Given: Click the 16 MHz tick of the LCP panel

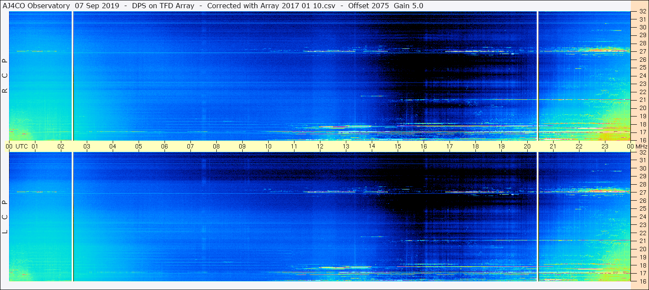Looking at the screenshot, I should pos(643,281).
